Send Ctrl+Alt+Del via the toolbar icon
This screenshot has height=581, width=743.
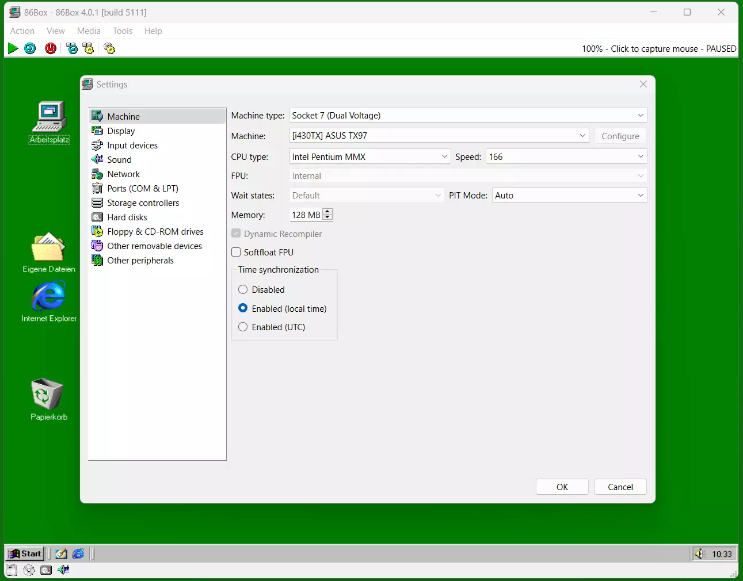71,48
